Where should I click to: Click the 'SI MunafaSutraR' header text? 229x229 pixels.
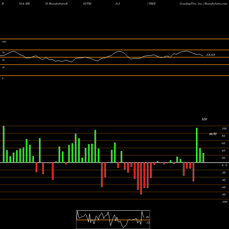point(56,4)
